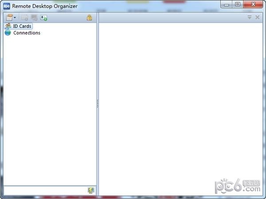Click the ID Cards people icon
This screenshot has width=266, height=199.
pos(8,26)
